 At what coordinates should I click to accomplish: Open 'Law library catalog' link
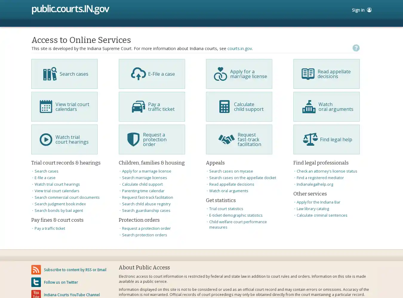tap(313, 209)
